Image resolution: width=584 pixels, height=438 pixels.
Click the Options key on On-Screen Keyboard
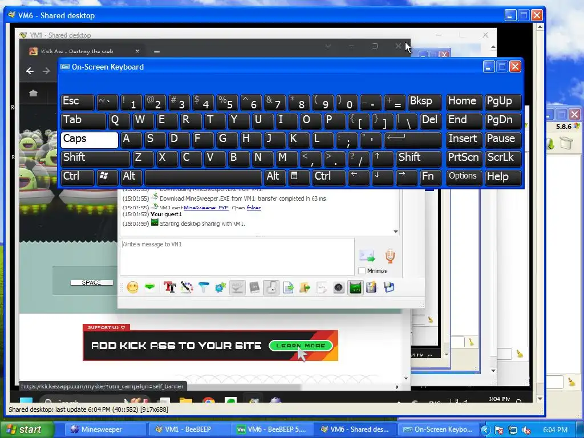[x=464, y=177]
